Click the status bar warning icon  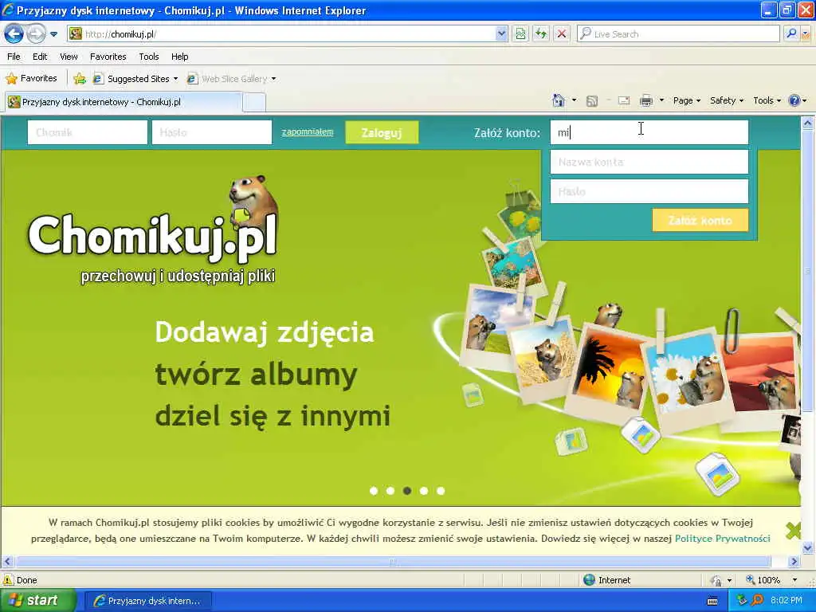(x=8, y=580)
